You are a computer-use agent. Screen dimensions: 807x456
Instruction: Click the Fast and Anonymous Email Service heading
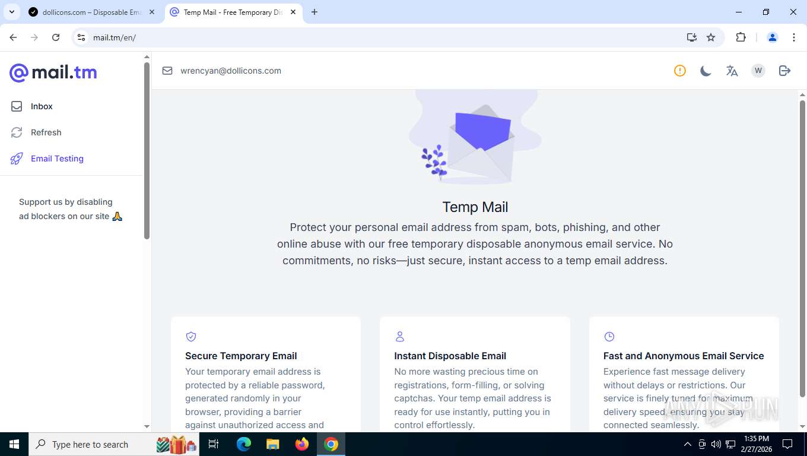coord(684,356)
